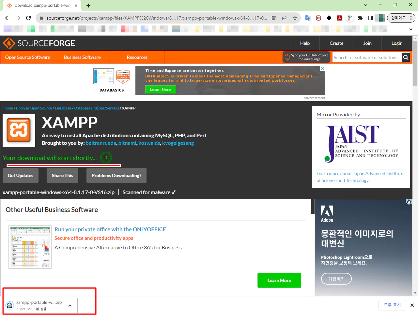
Task: Open ONLYOFFICE title link
Action: (x=110, y=229)
